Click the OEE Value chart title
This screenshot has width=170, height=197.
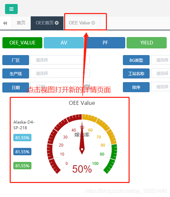82,103
